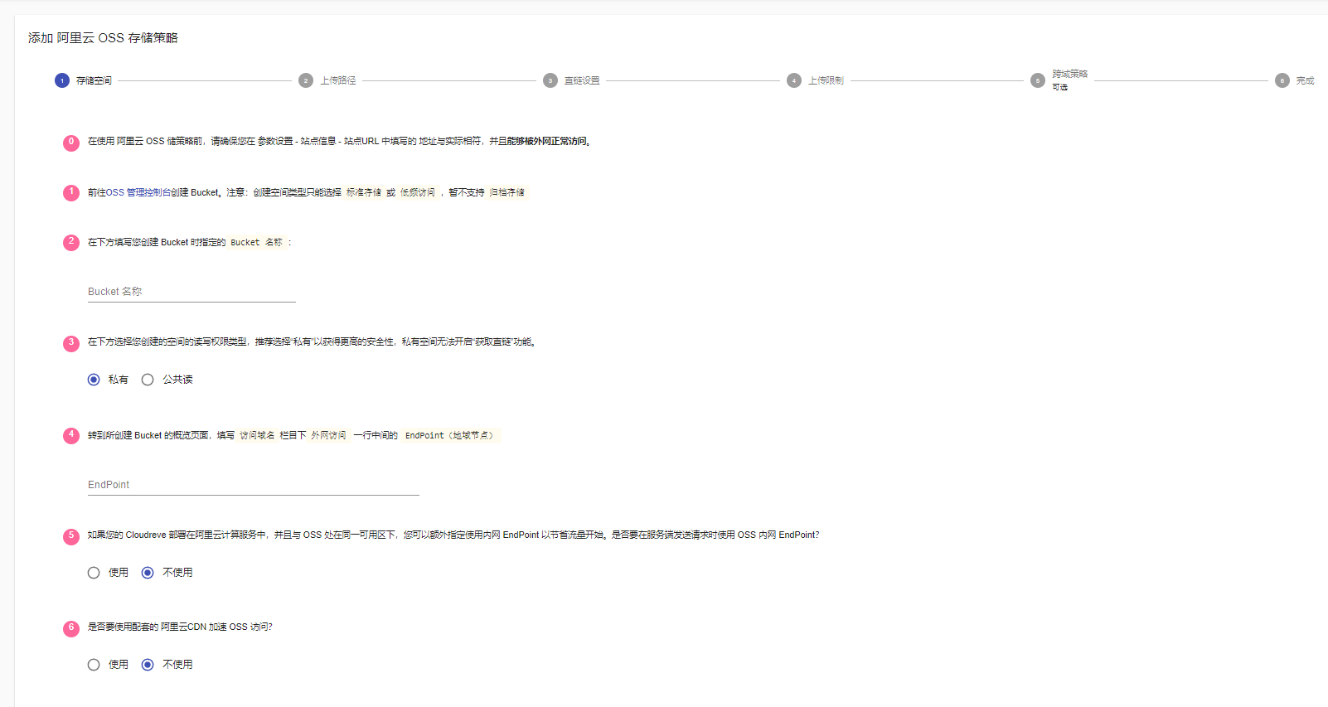
Task: Click the 跨域策略 step label
Action: point(1070,74)
